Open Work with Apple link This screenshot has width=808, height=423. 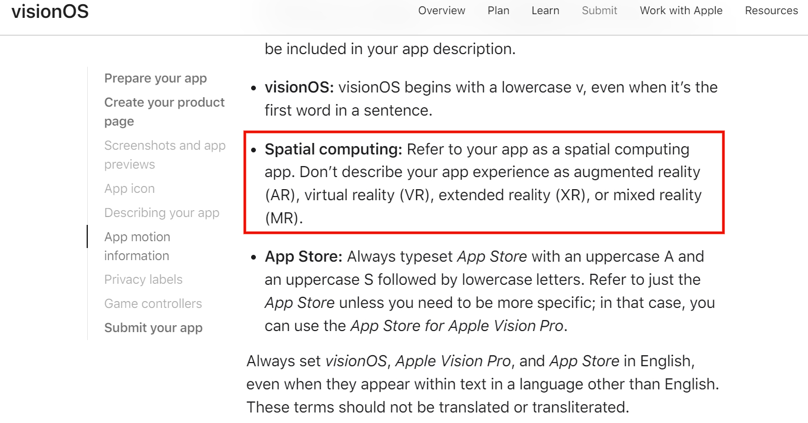click(x=680, y=11)
